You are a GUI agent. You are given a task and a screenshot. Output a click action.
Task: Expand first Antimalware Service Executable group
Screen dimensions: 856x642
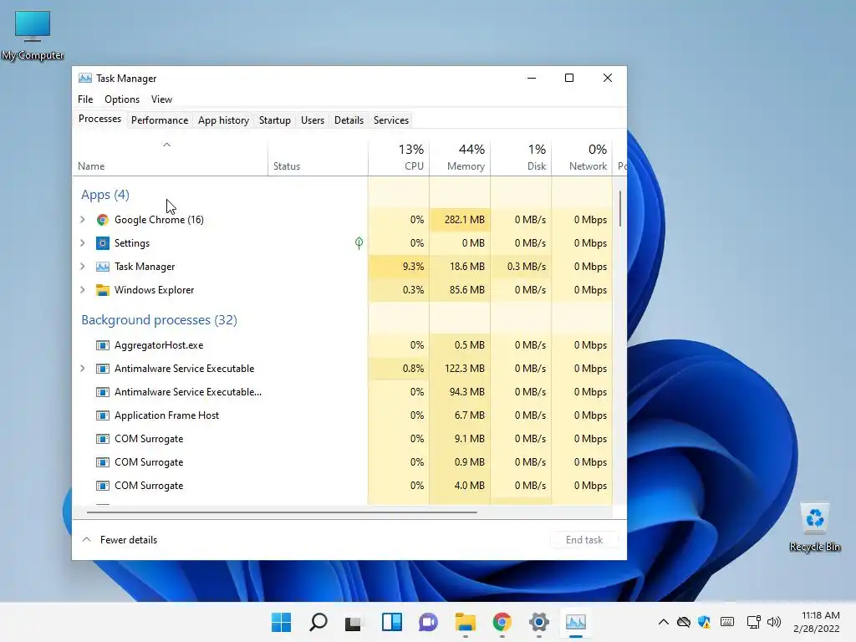(83, 369)
